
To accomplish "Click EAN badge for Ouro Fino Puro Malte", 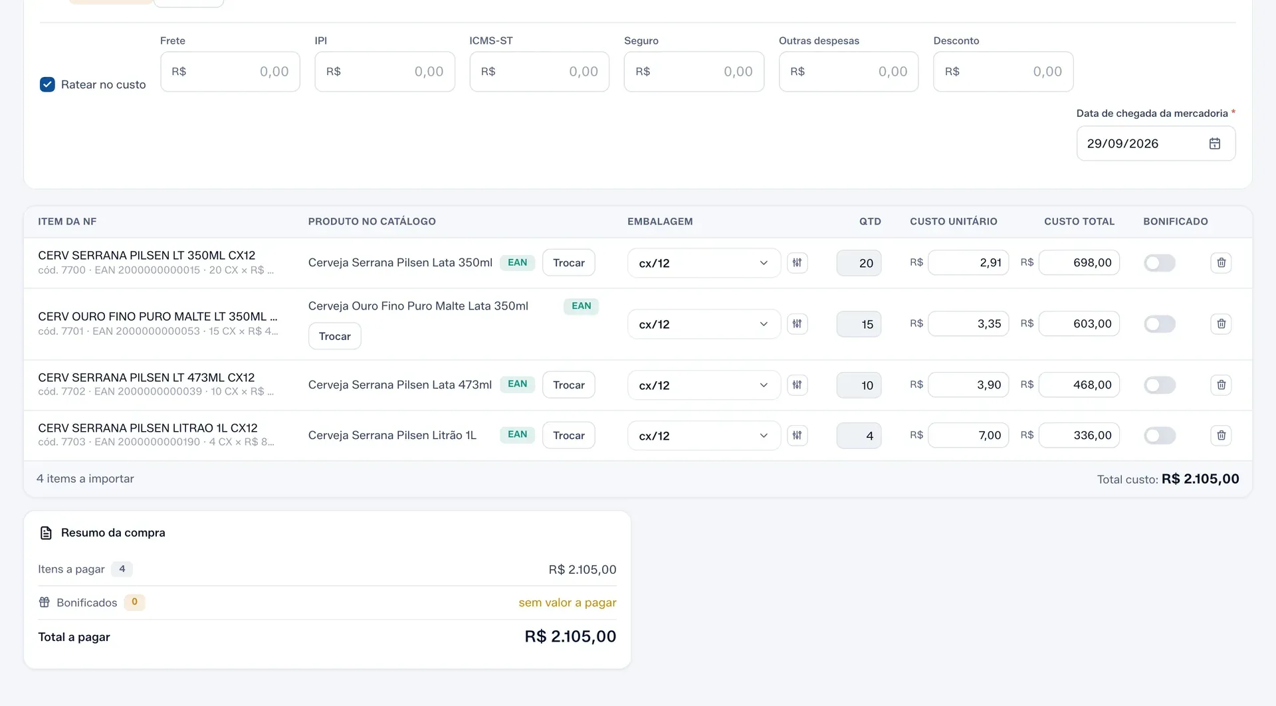I will (581, 306).
